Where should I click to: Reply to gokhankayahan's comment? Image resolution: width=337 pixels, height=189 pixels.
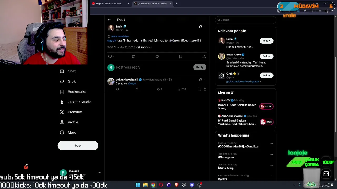point(117,89)
